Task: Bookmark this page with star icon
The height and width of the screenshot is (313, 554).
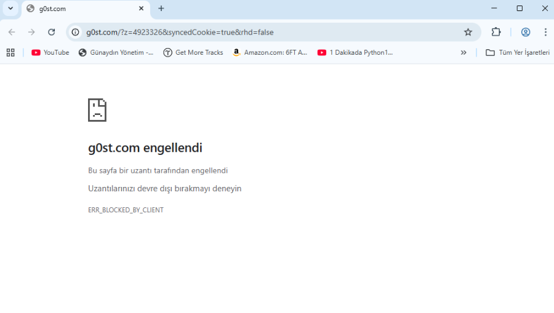Action: (x=468, y=32)
